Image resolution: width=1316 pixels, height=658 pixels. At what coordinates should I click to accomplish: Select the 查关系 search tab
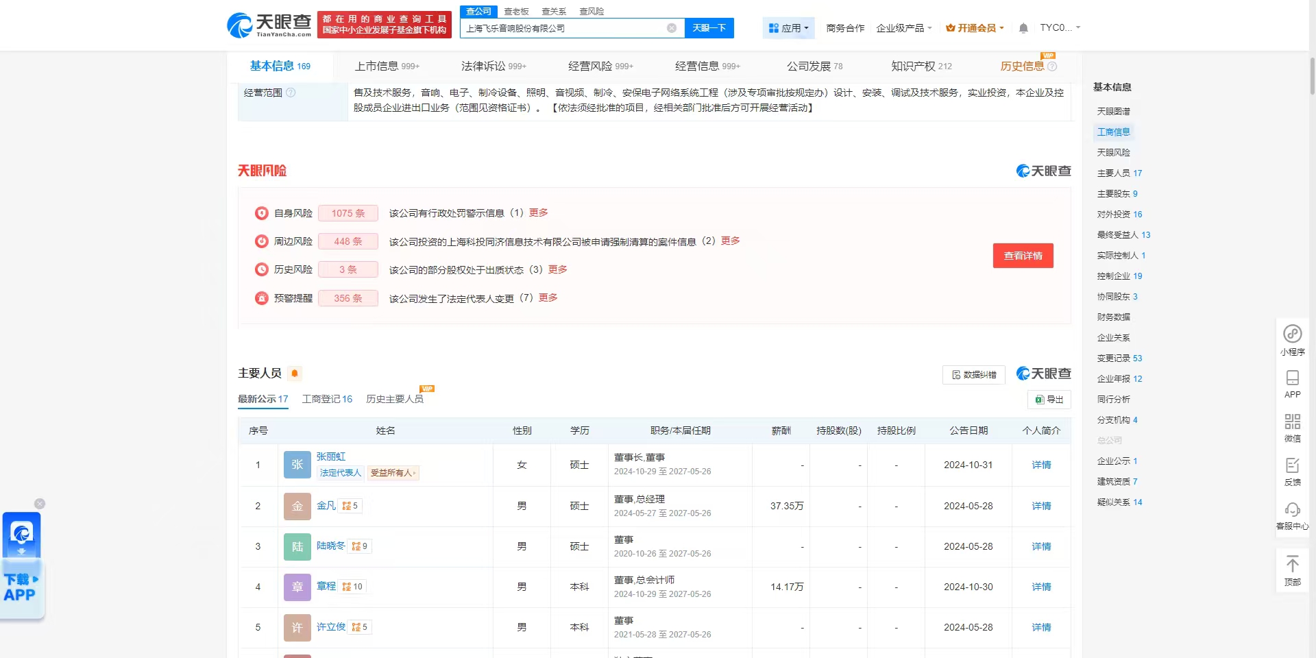pyautogui.click(x=554, y=12)
